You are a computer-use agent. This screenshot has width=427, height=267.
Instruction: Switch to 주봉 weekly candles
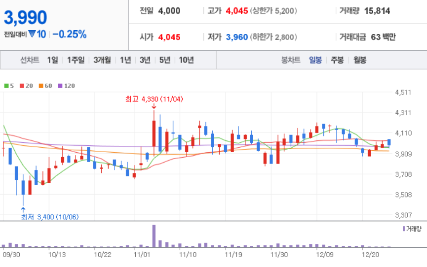[337, 60]
